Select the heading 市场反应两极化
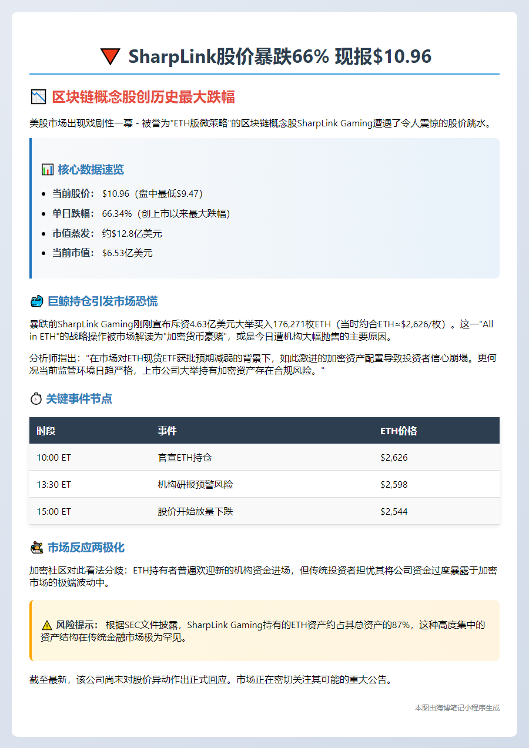Screen dimensions: 529x748 [86, 548]
